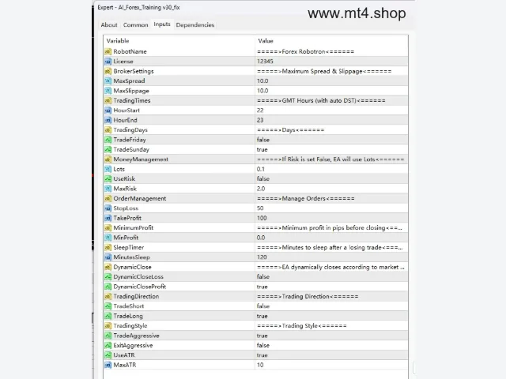Select the TradingDirection variable row name
This screenshot has height=379, width=506.
(x=136, y=297)
